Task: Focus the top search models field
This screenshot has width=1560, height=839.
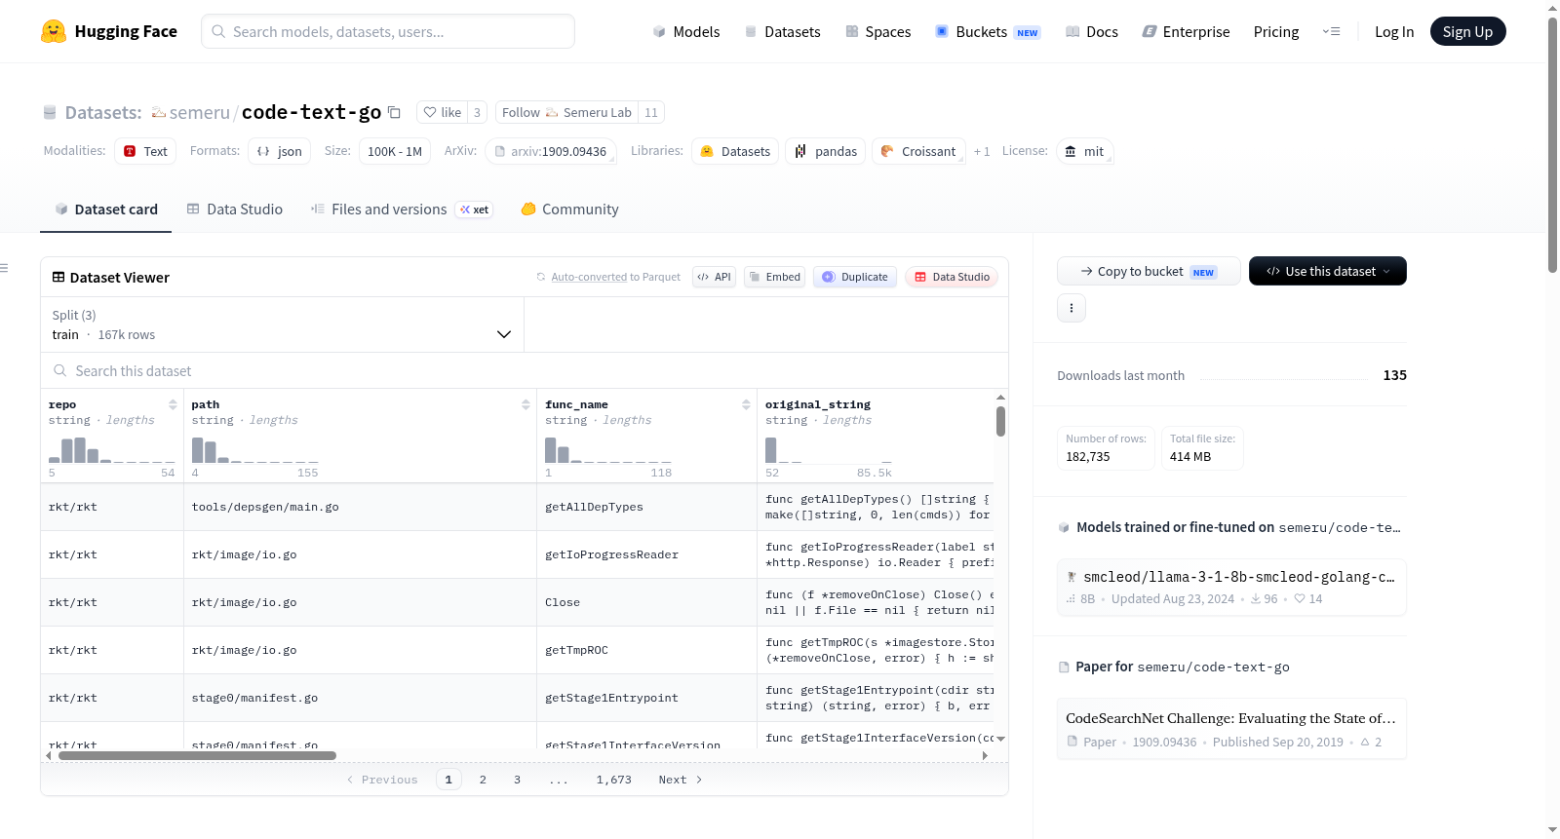Action: point(388,31)
